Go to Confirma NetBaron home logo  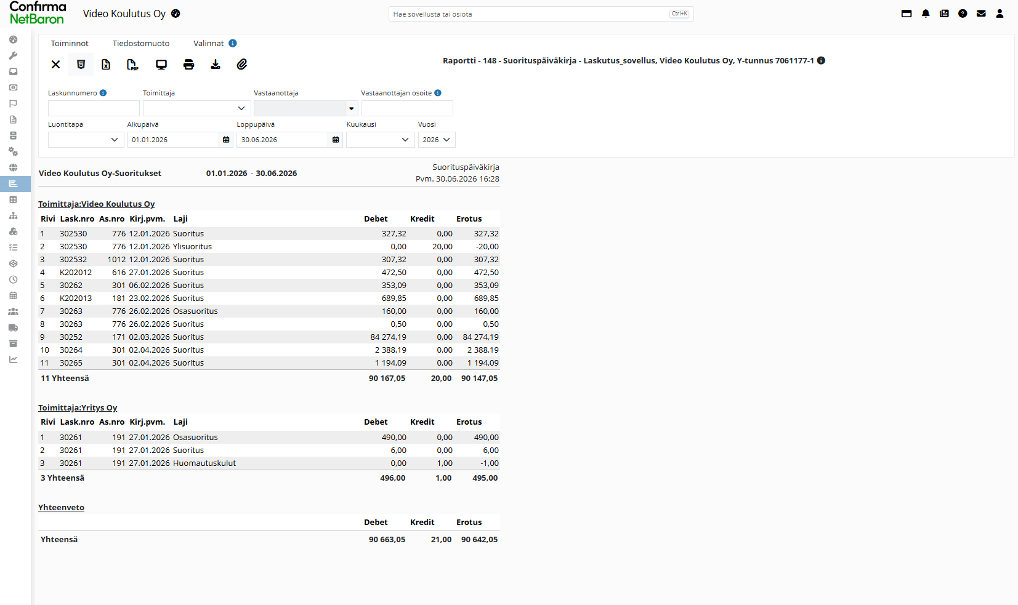38,13
